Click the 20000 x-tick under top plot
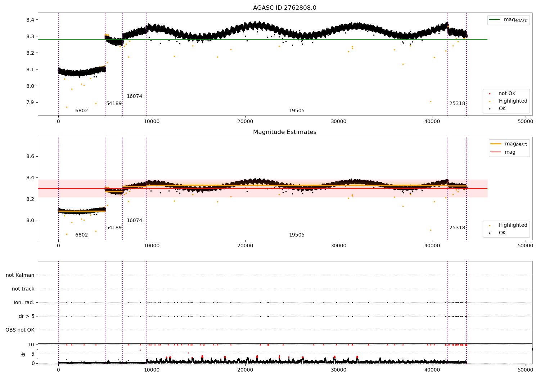This screenshot has width=540, height=378. 245,122
